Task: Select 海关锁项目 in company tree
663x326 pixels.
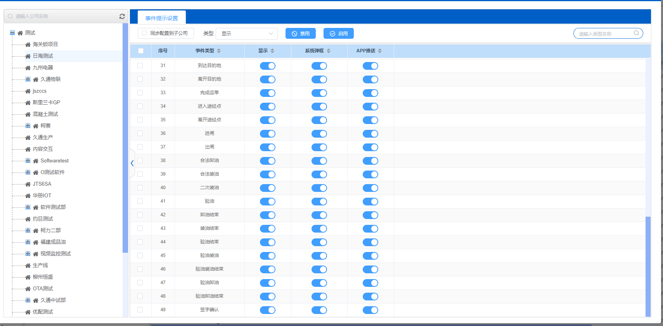Action: click(45, 45)
